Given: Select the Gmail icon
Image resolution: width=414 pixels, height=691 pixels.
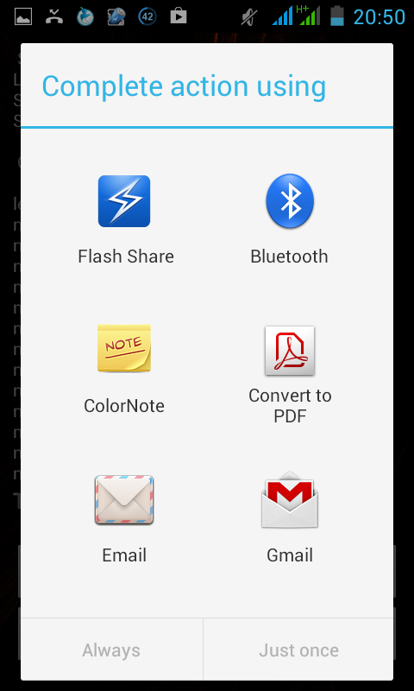Looking at the screenshot, I should [x=290, y=499].
